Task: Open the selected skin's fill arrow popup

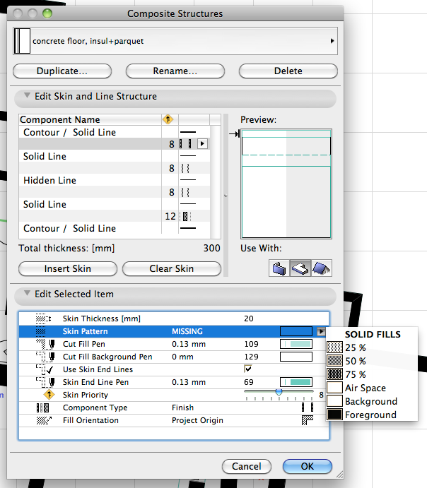Action: [202, 144]
